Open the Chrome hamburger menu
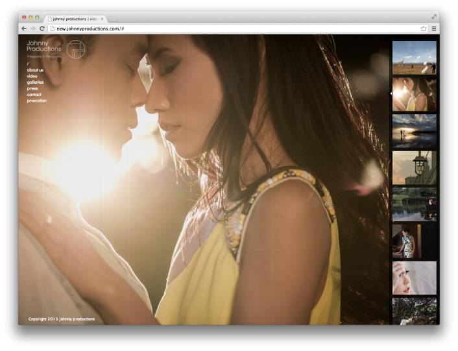Viewport: 458px width, 351px height. (434, 29)
